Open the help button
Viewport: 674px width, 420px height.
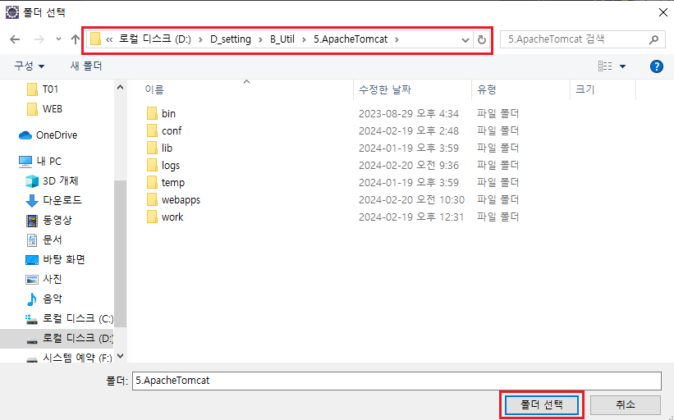tap(657, 66)
